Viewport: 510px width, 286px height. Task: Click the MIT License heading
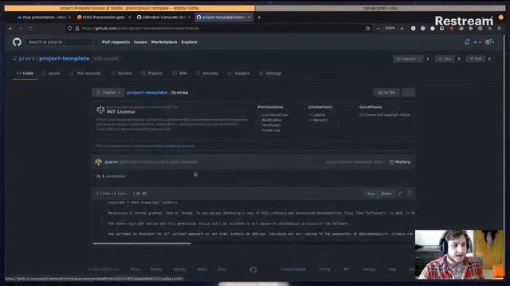121,112
